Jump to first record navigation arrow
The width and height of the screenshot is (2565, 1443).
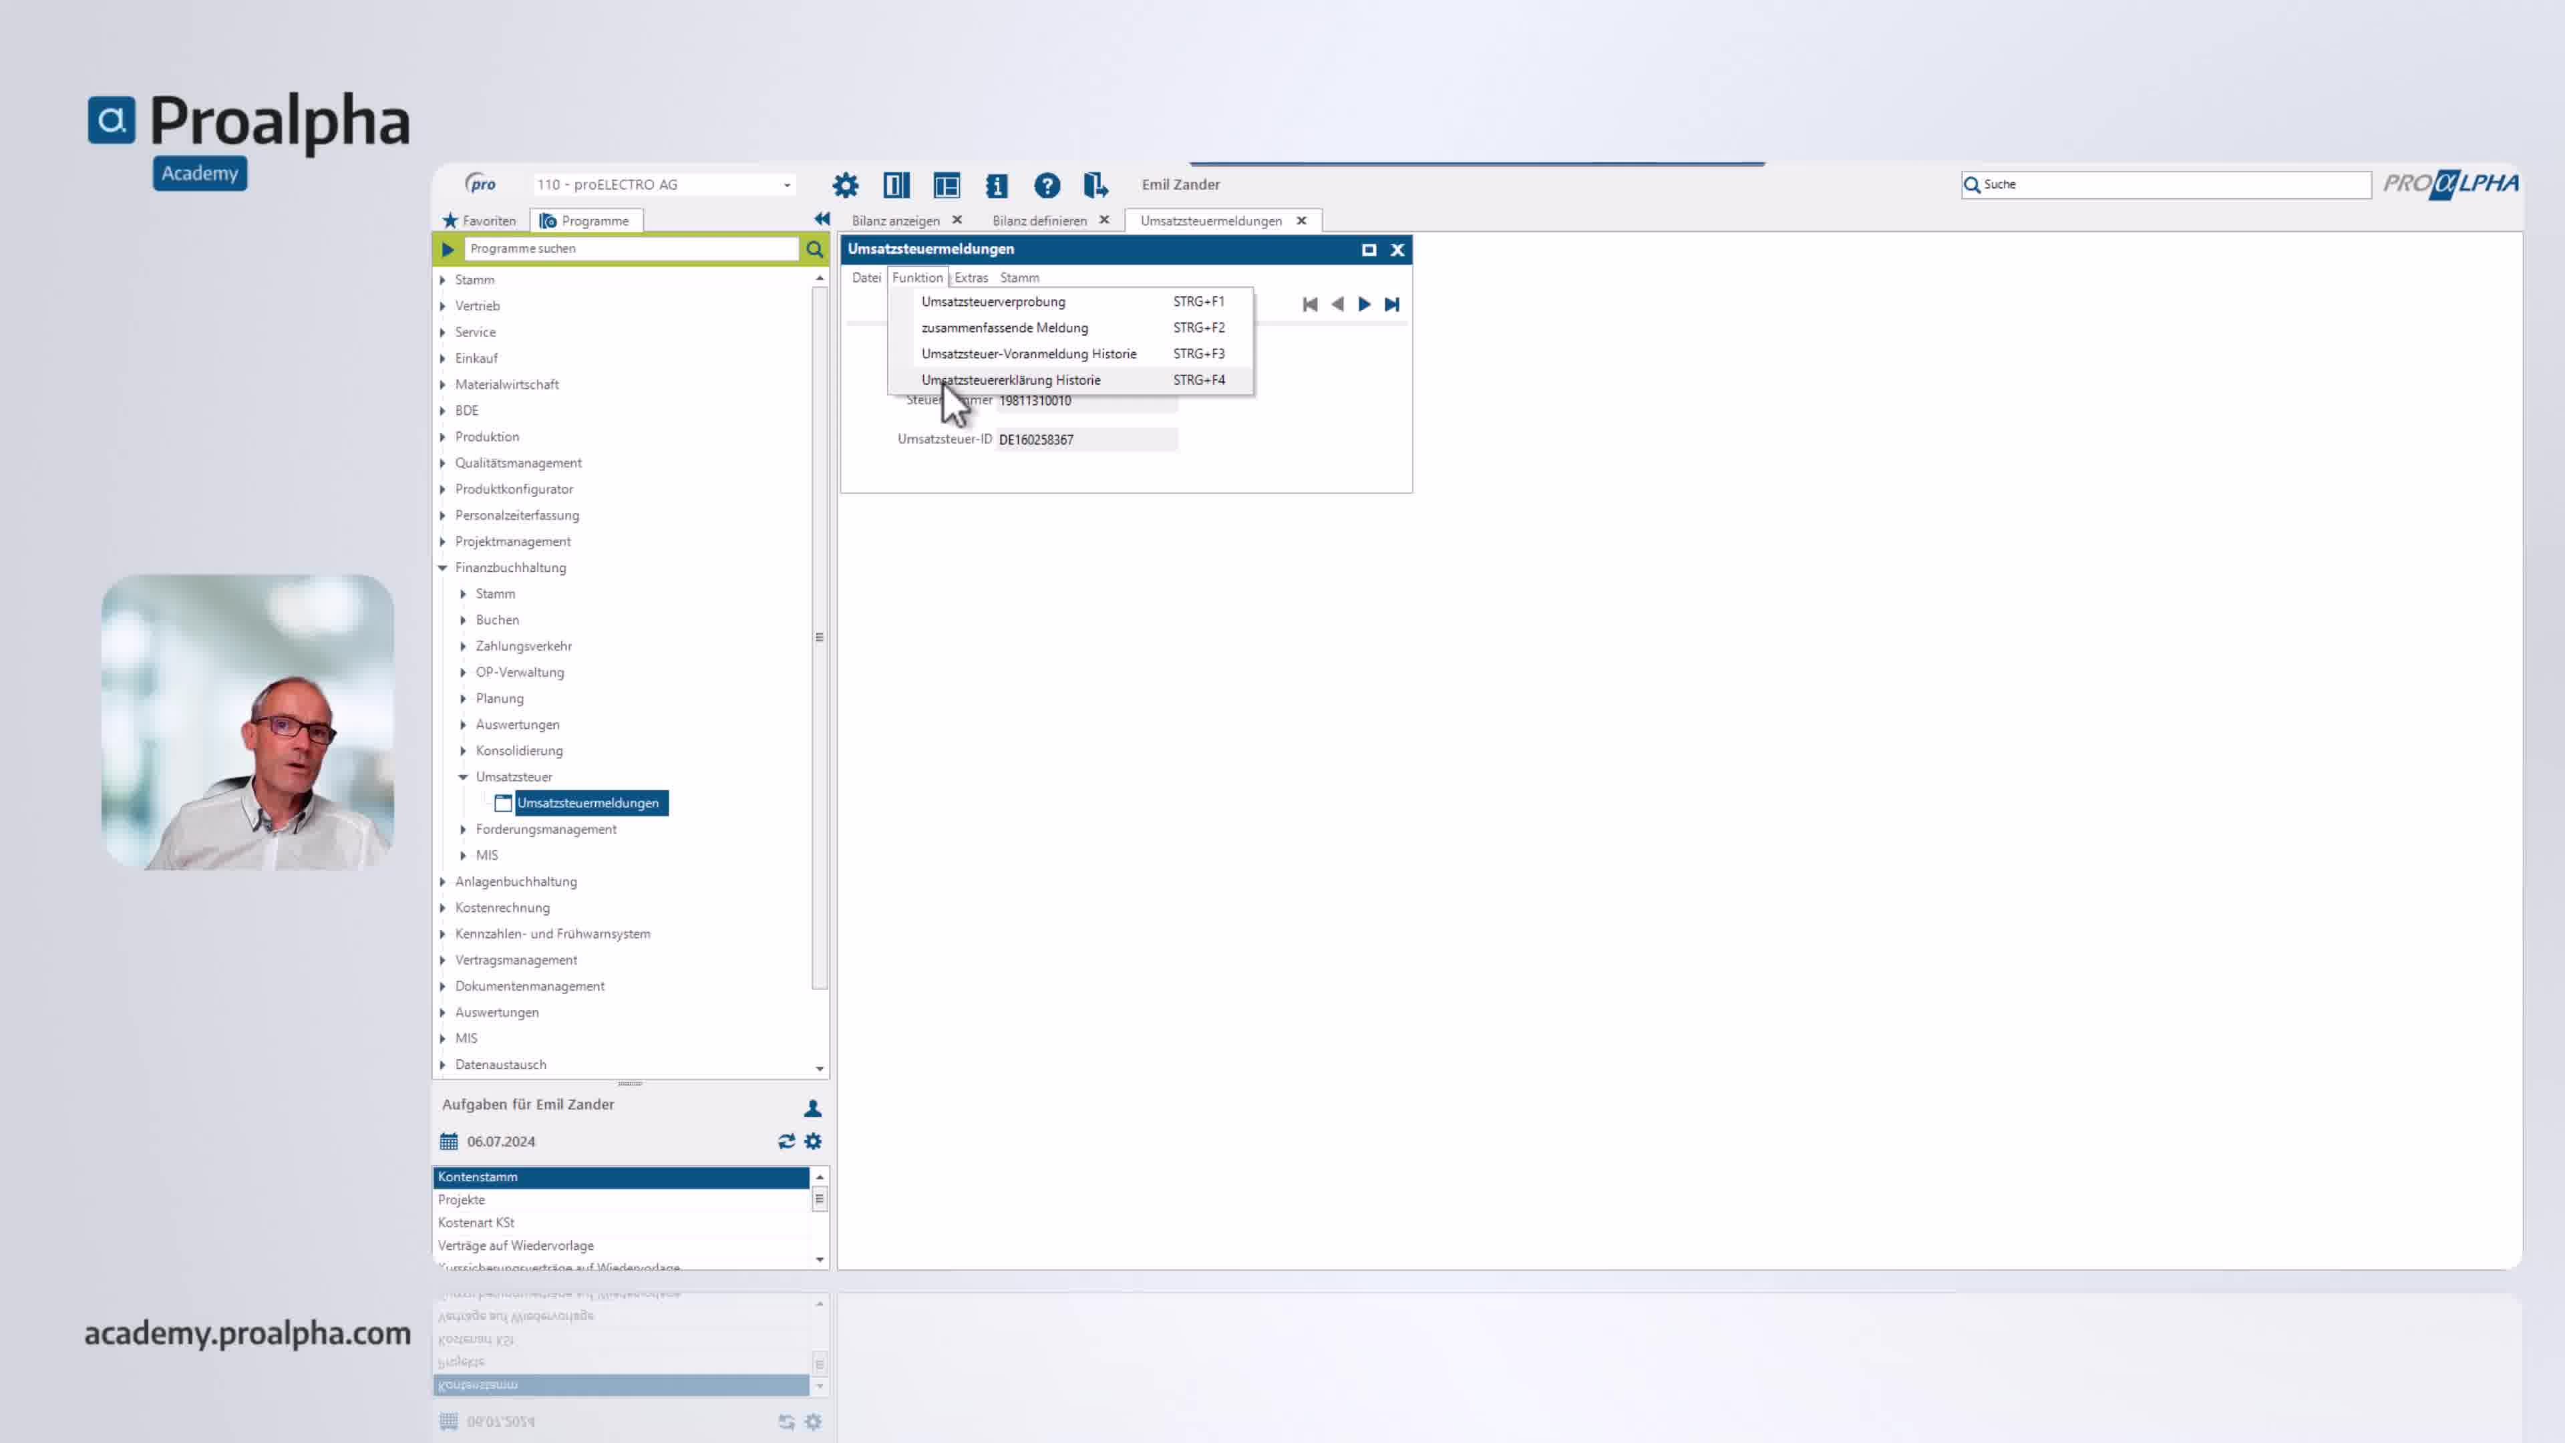pos(1309,305)
